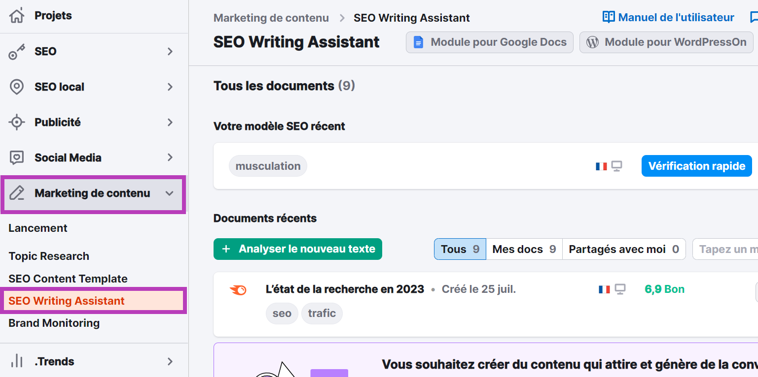Click the Votre modèle SEO récent heading
Viewport: 758px width, 377px height.
point(279,126)
